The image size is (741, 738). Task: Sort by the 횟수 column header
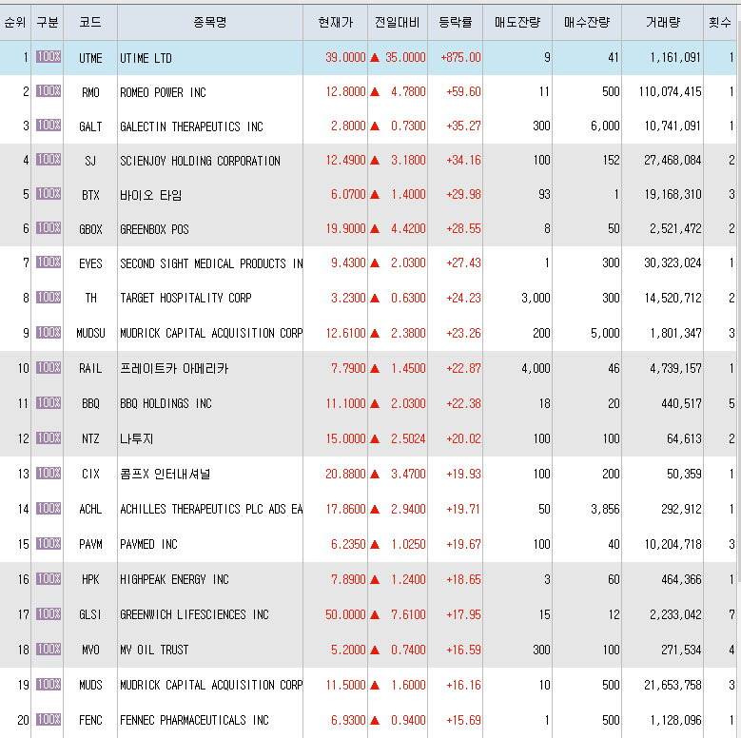pyautogui.click(x=720, y=22)
